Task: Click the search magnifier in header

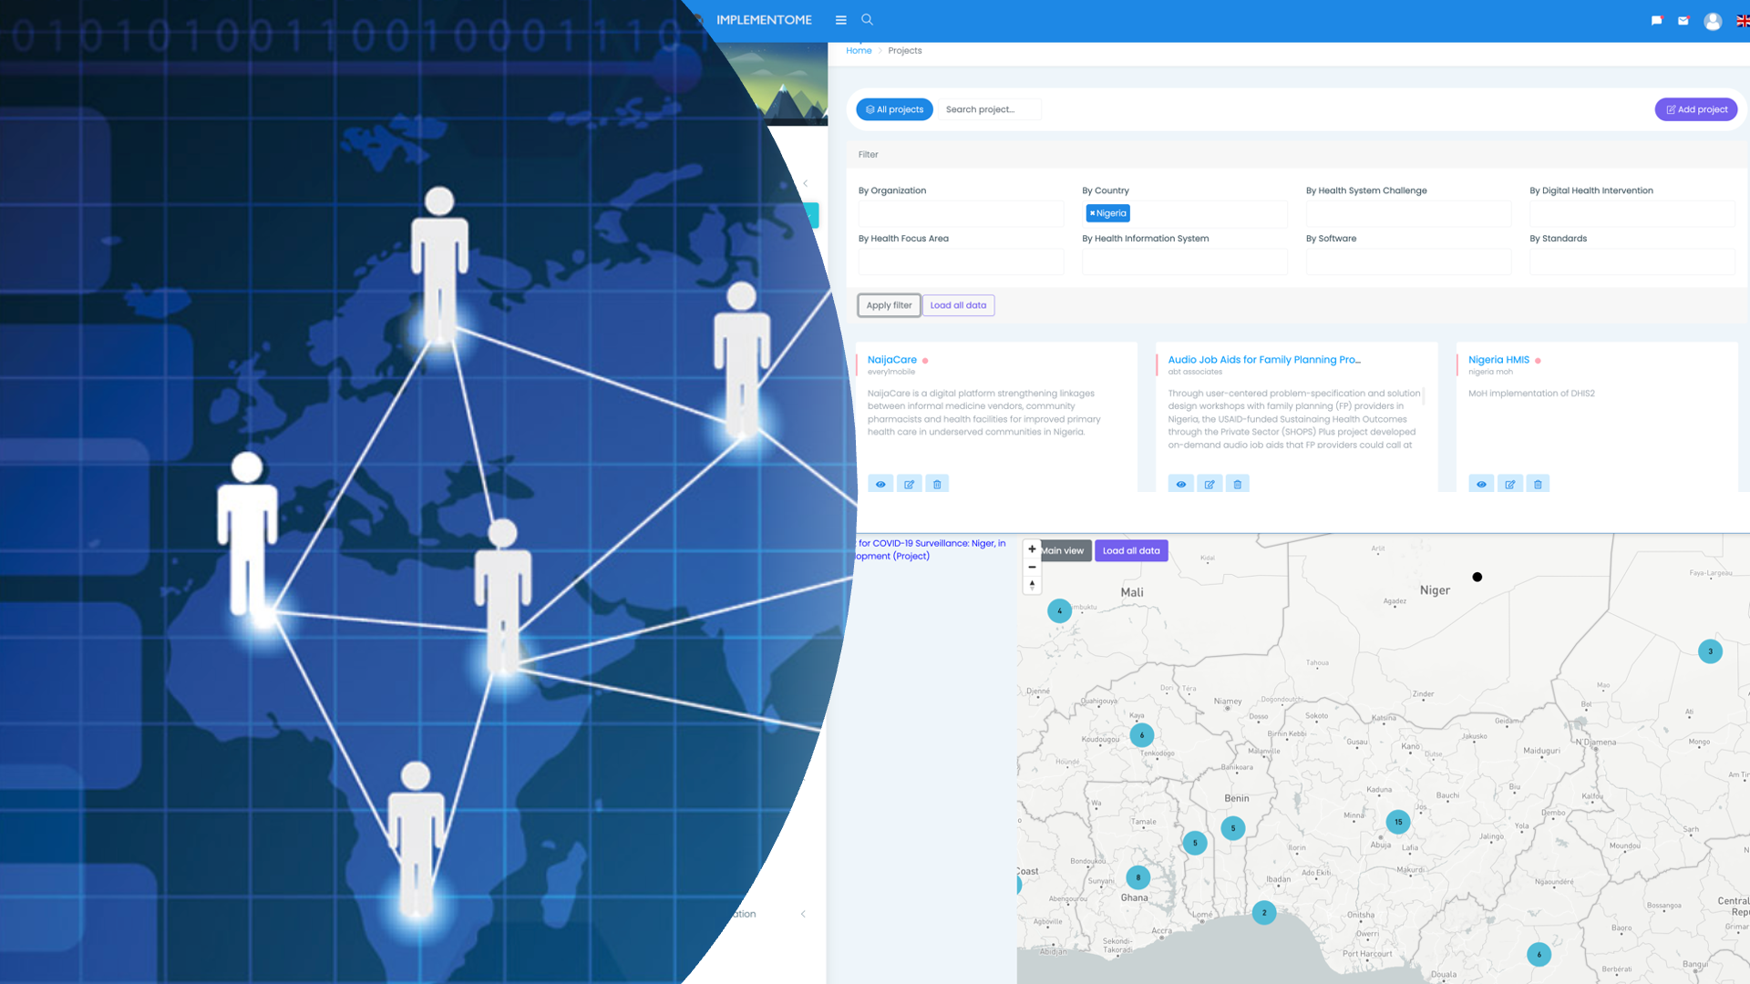Action: (867, 19)
